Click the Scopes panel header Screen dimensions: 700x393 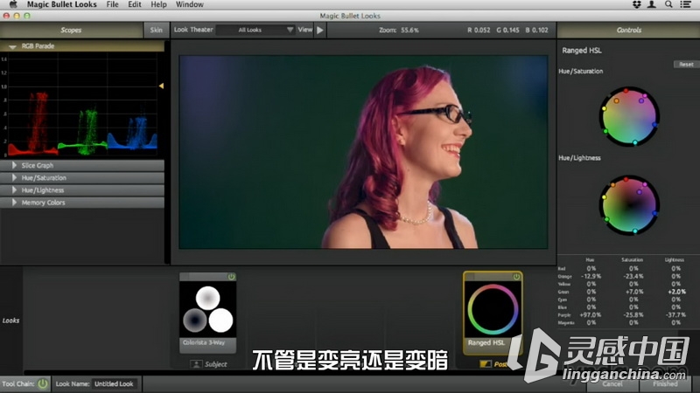click(71, 31)
